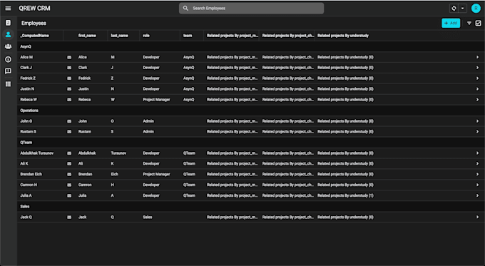Expand Clark J row chevron
Image resolution: width=485 pixels, height=266 pixels.
click(477, 68)
